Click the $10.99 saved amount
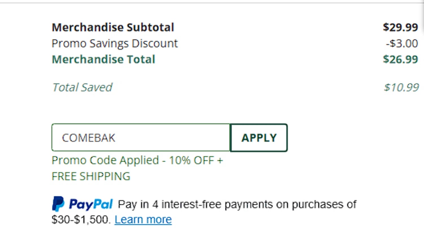Viewport: 424px width, 228px height. [401, 87]
